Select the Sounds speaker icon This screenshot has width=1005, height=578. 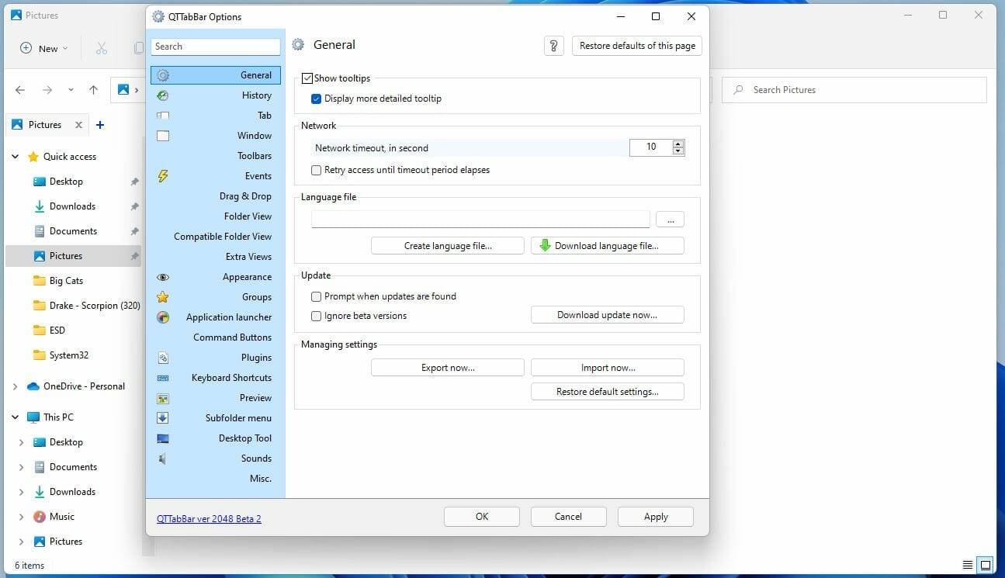(x=162, y=459)
